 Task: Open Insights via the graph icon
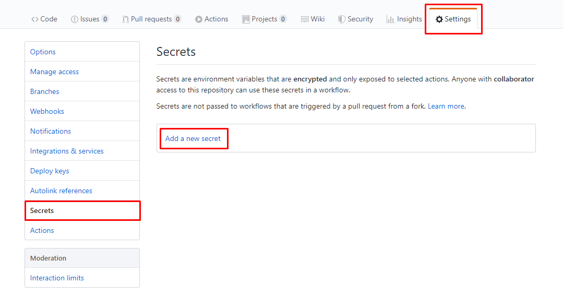pyautogui.click(x=389, y=19)
